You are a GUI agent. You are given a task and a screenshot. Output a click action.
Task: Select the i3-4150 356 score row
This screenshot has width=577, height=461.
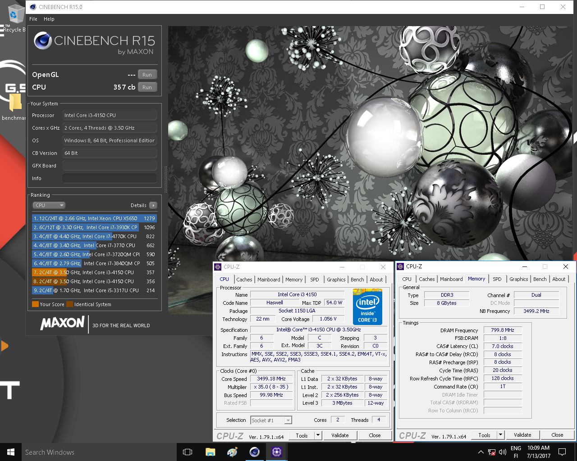(94, 281)
